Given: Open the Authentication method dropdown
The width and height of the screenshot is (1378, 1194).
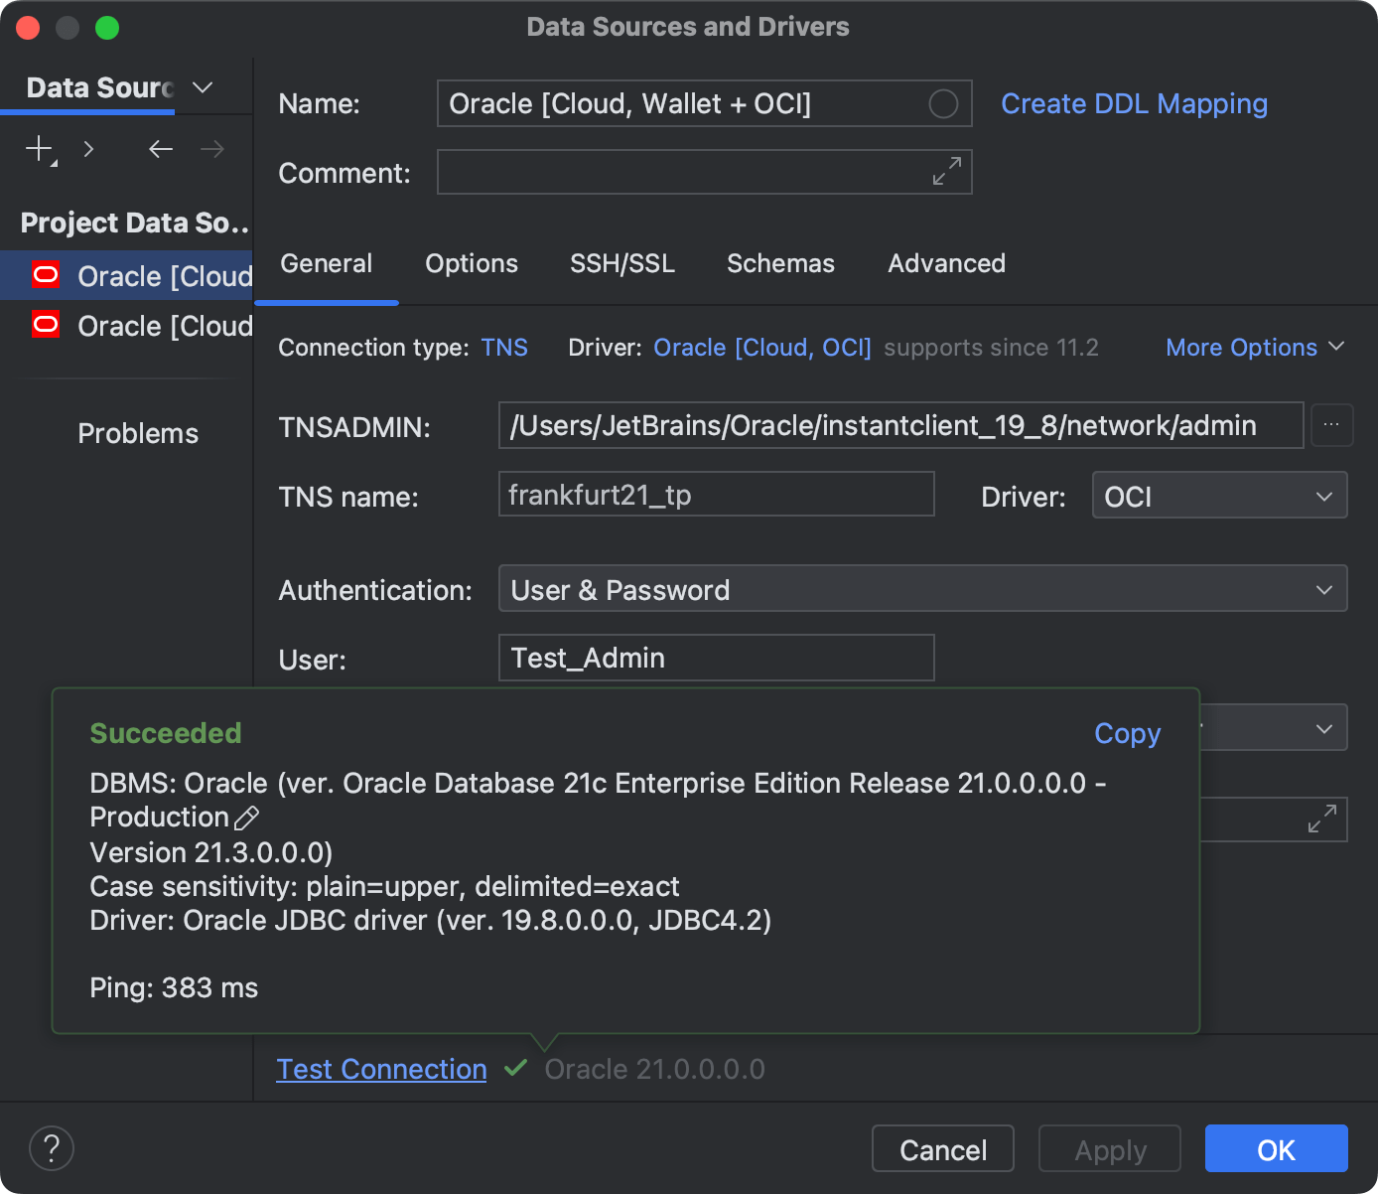Looking at the screenshot, I should pyautogui.click(x=922, y=588).
